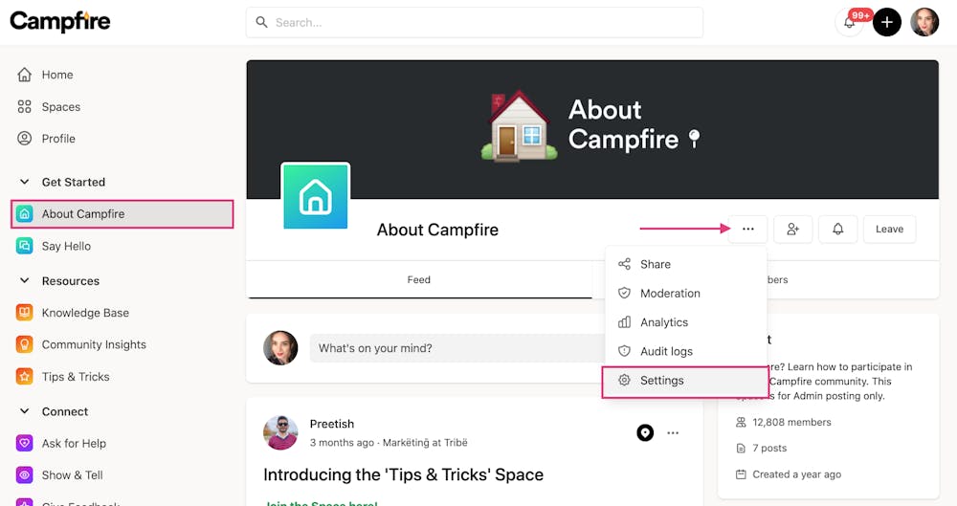Open post options dots on Preetish's post
This screenshot has height=506, width=957.
[673, 433]
